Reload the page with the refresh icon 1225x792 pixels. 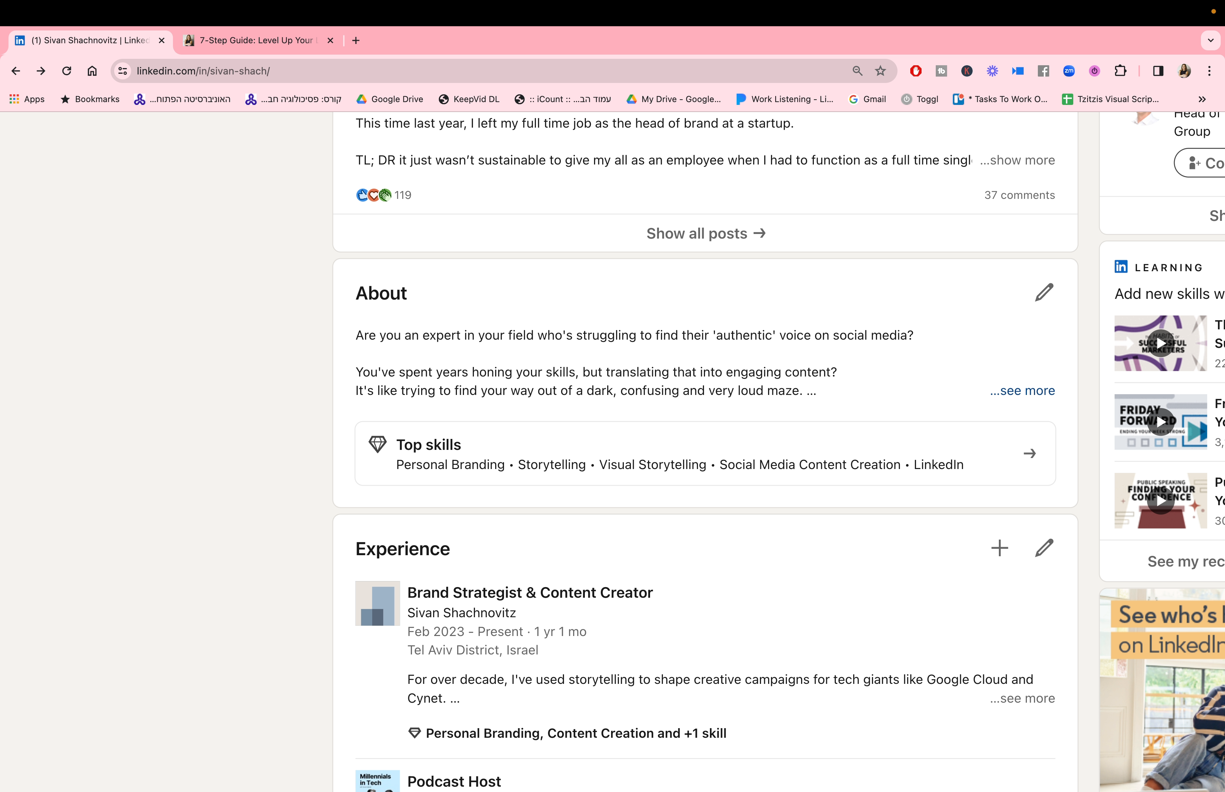tap(66, 71)
